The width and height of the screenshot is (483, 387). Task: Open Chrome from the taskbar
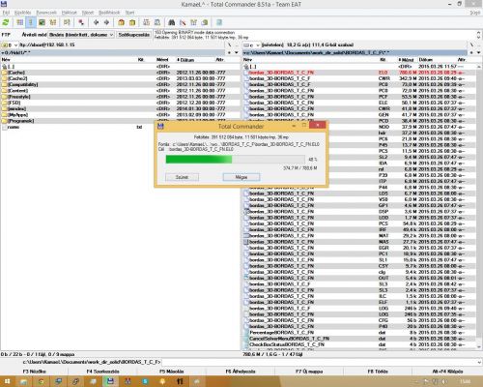pyautogui.click(x=41, y=381)
